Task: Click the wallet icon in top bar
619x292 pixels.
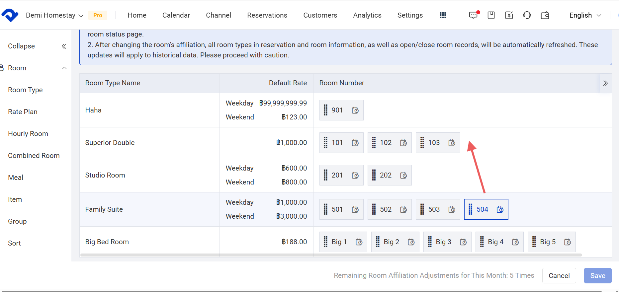Action: tap(545, 15)
